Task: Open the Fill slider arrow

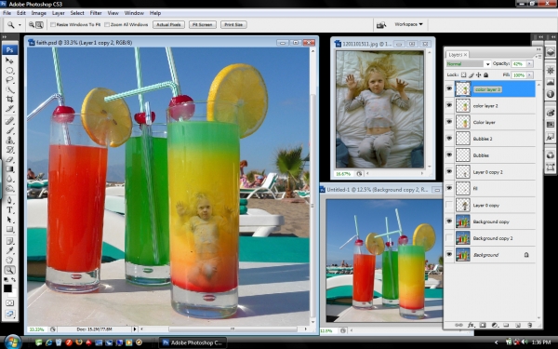Action: pos(530,74)
